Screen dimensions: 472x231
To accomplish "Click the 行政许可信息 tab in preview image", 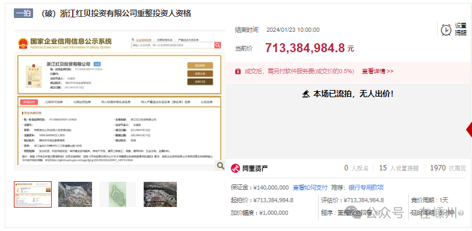I will tap(54, 102).
